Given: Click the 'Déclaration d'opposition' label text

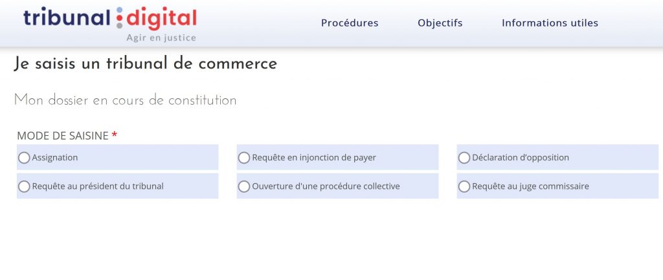Looking at the screenshot, I should coord(521,158).
